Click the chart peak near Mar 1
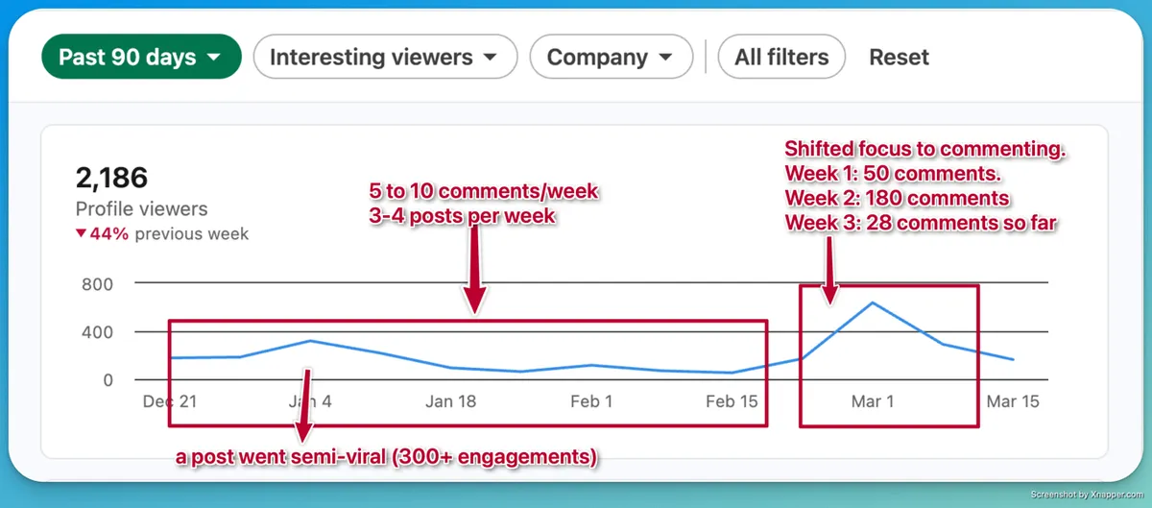Image resolution: width=1152 pixels, height=508 pixels. point(873,303)
